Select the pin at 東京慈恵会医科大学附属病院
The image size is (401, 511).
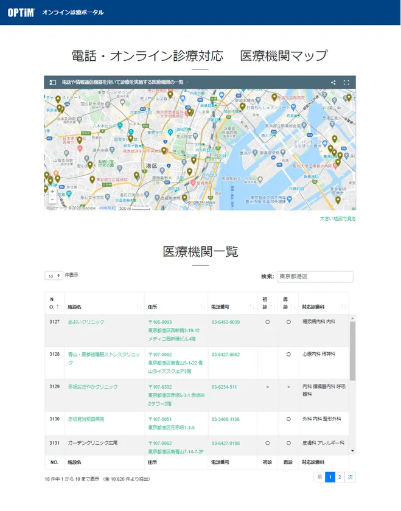pyautogui.click(x=190, y=113)
